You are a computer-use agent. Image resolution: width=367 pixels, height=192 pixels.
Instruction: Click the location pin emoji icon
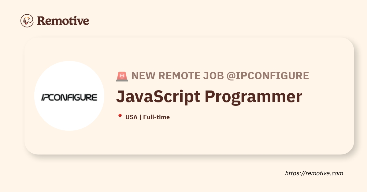click(x=120, y=117)
